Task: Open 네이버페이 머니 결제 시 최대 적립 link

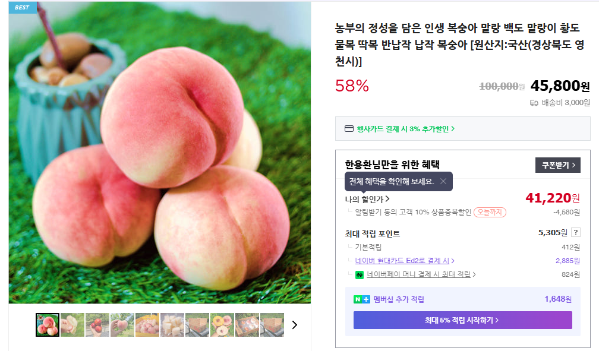Action: [x=421, y=274]
